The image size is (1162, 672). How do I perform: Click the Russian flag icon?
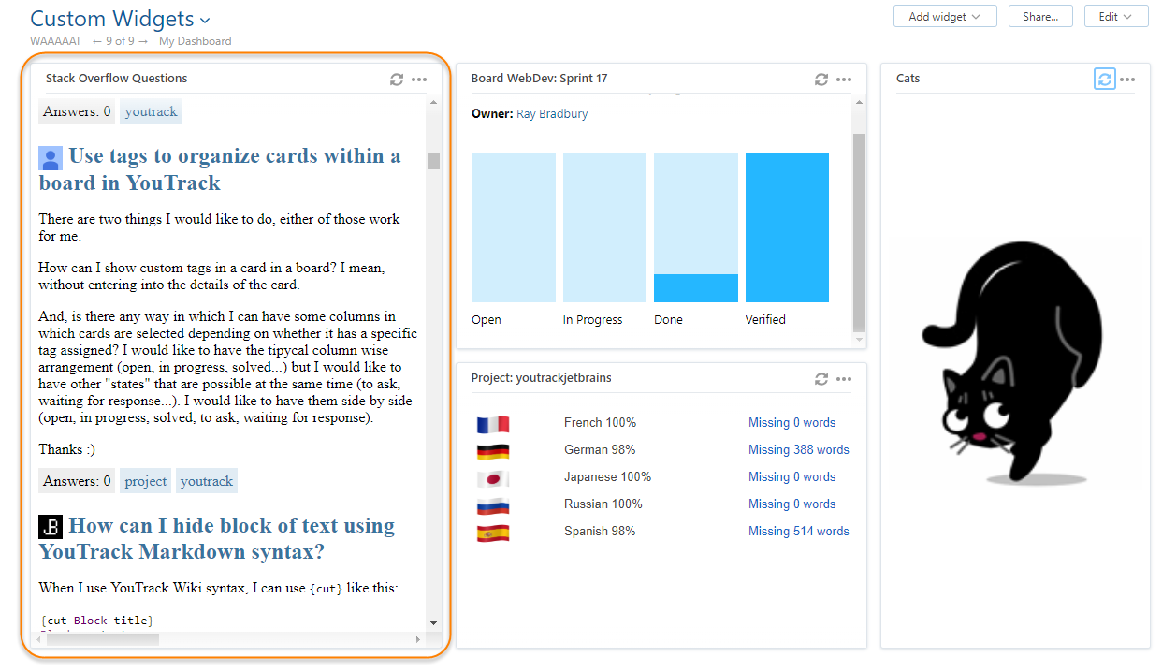coord(493,504)
